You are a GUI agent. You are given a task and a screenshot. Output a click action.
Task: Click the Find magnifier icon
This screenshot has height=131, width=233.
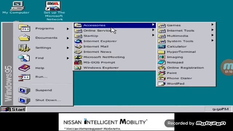pos(24,58)
